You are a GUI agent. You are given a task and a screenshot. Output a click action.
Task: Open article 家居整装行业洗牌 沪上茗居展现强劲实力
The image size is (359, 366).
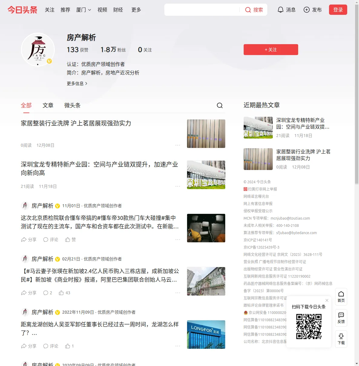pos(76,123)
